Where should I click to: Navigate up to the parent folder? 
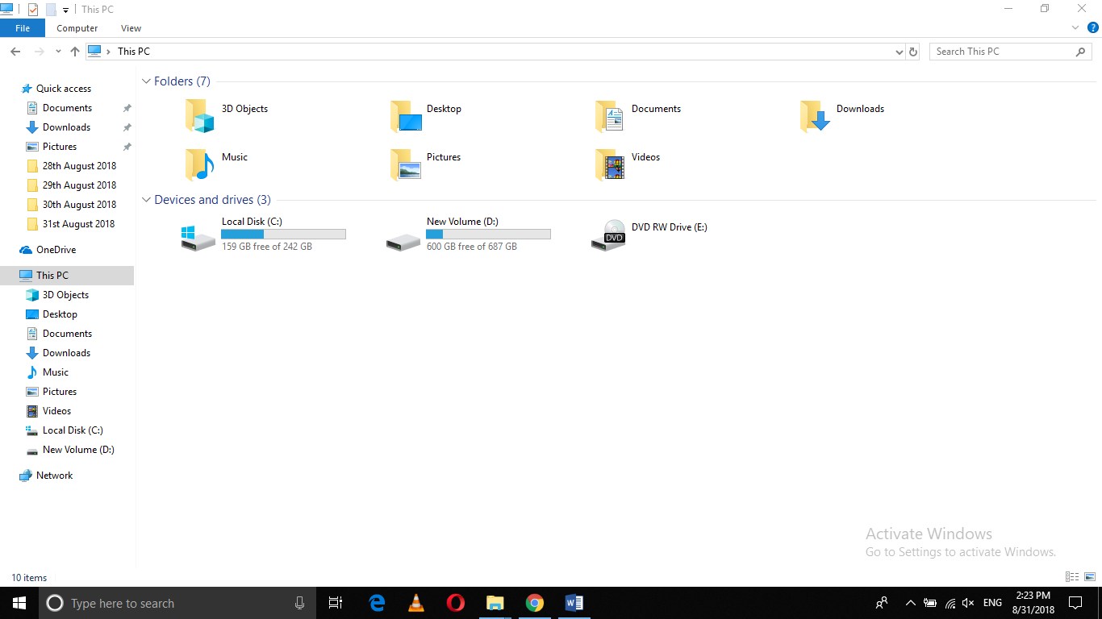click(x=74, y=51)
